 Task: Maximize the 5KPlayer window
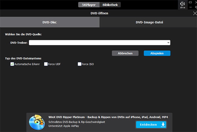click(190, 2)
